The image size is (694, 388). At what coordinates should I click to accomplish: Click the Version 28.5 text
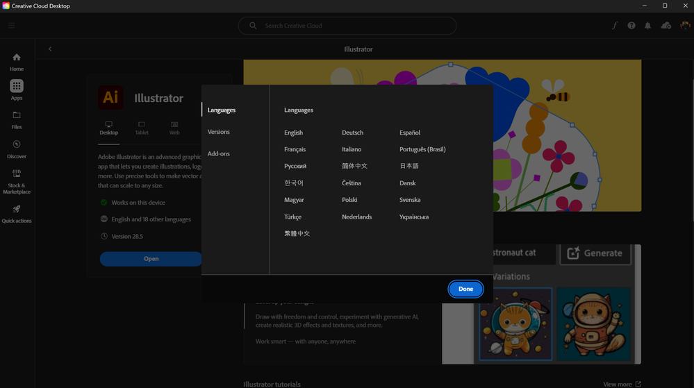click(127, 236)
